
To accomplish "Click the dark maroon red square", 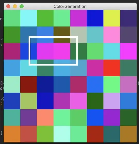I will 29,84.
